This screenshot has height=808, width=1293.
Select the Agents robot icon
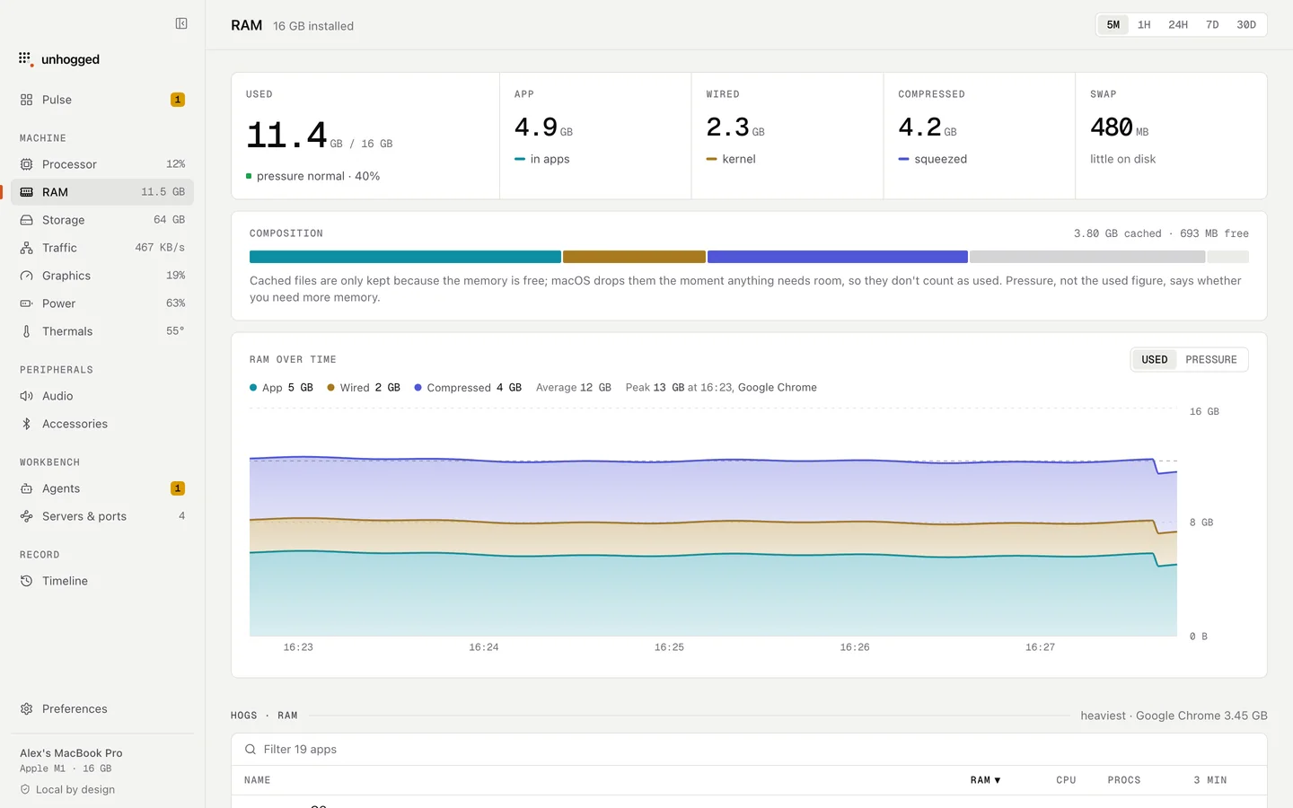click(x=26, y=488)
